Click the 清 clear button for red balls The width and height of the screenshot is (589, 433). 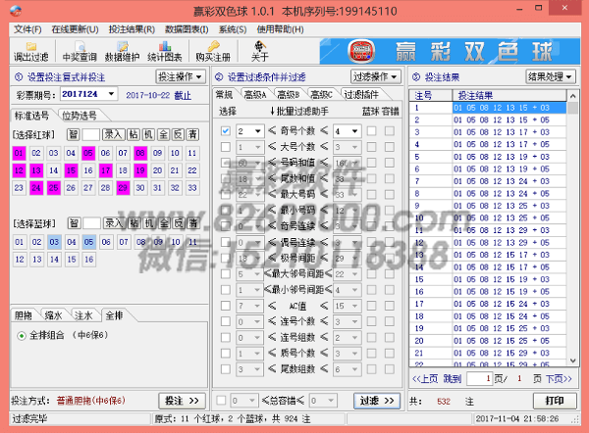(x=192, y=134)
